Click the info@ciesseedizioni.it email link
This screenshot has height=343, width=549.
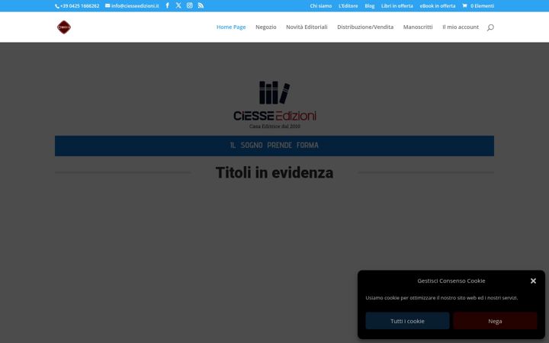click(x=132, y=6)
